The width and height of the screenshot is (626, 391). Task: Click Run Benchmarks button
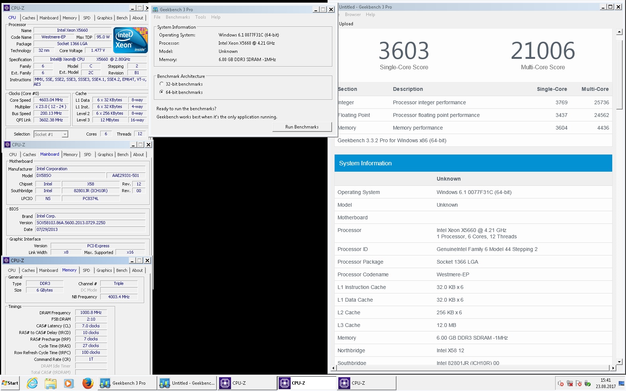302,127
